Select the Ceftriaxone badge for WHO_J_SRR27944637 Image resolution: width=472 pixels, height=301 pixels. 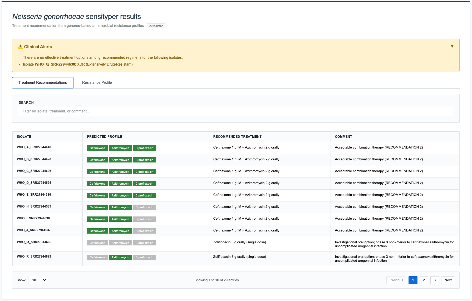point(97,231)
